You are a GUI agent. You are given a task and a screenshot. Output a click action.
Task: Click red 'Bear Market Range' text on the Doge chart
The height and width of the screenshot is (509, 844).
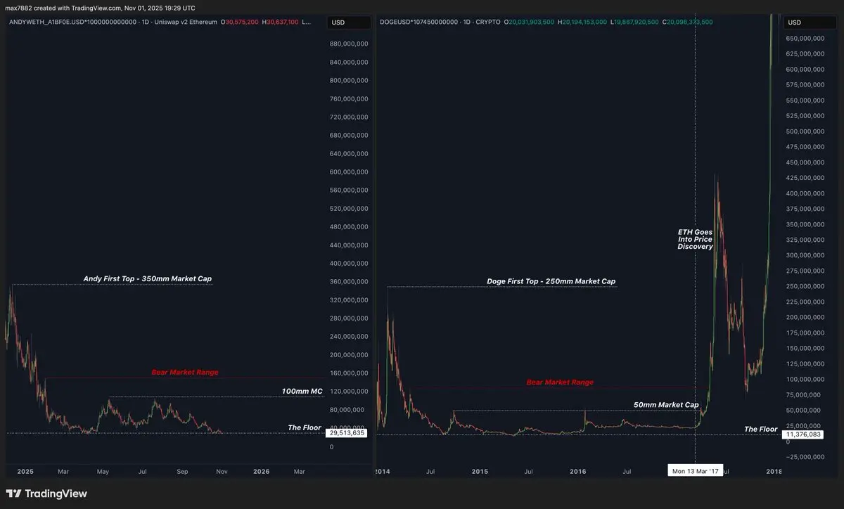point(560,382)
